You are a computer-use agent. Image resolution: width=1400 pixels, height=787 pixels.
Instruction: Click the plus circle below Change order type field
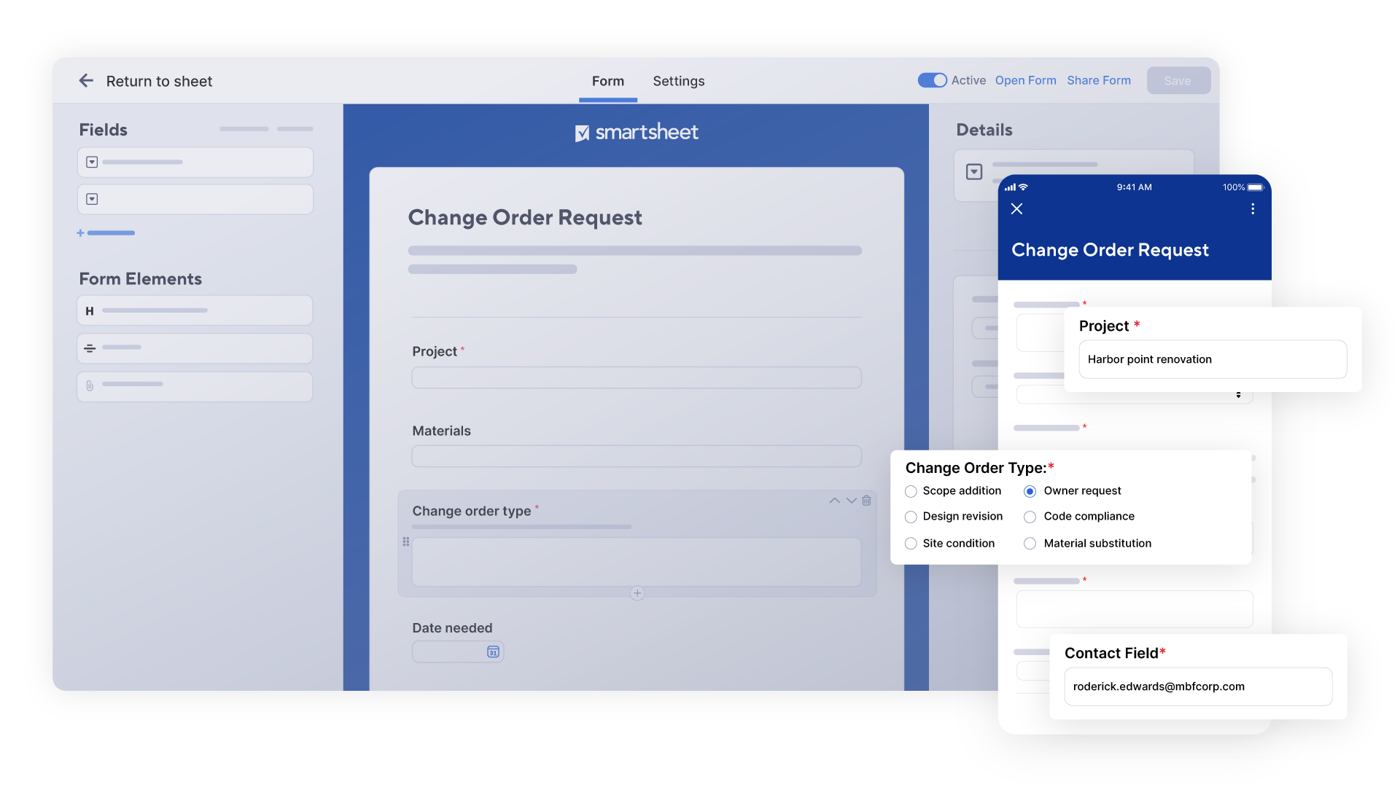pos(637,593)
